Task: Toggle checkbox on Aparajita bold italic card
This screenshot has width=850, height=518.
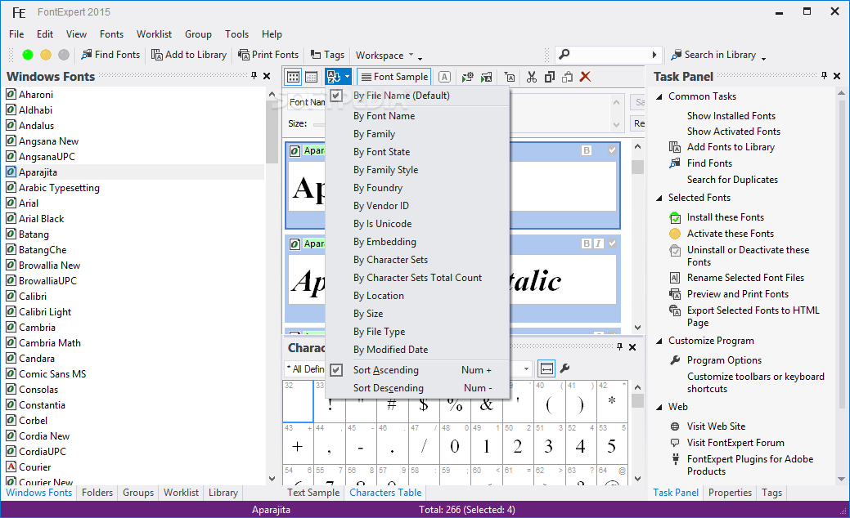Action: click(612, 243)
